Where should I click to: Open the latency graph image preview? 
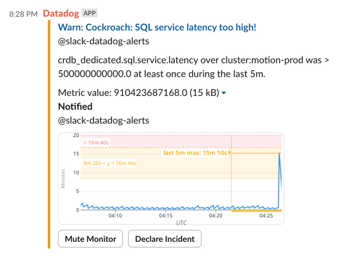tap(171, 178)
